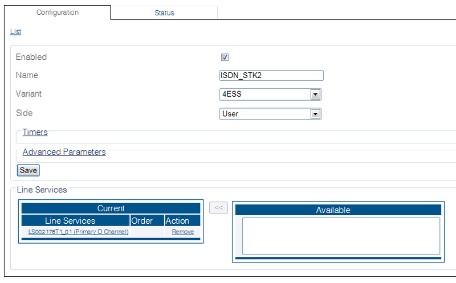The image size is (456, 283).
Task: Click the Name field containing ISDN_STK2
Action: (x=271, y=76)
